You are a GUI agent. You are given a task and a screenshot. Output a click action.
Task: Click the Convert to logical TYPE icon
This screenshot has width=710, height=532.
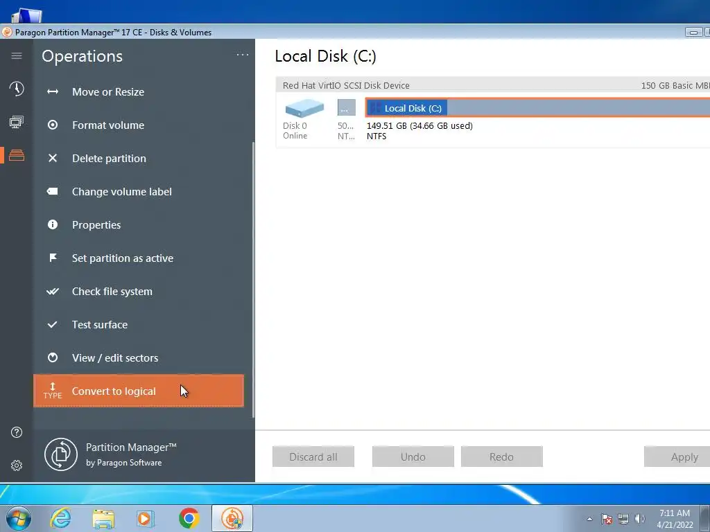click(x=53, y=391)
